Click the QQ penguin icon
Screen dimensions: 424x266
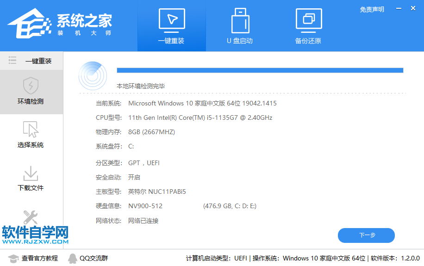pyautogui.click(x=73, y=259)
